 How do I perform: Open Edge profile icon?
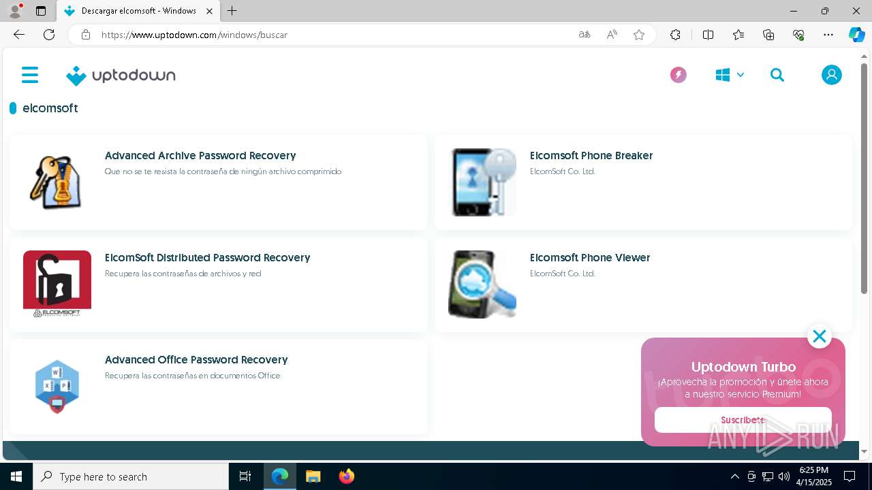click(15, 11)
